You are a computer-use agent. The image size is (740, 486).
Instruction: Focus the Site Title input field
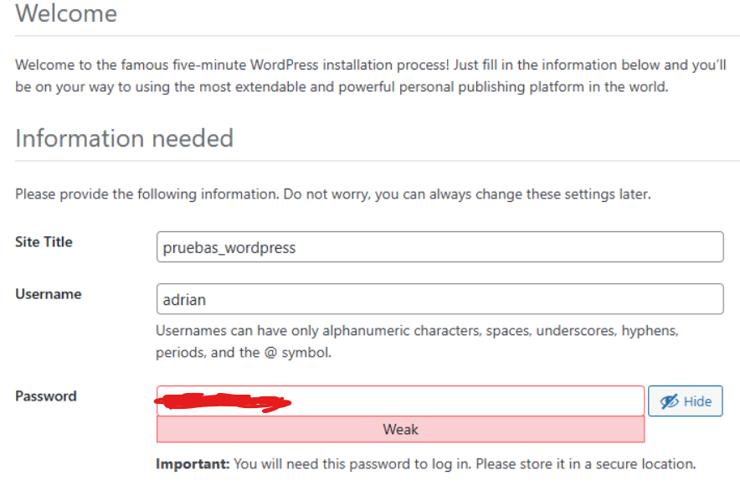[439, 246]
